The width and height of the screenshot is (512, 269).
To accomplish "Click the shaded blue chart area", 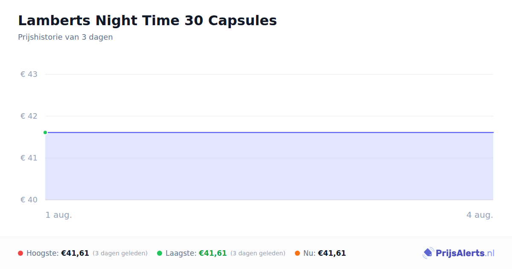I will [269, 167].
